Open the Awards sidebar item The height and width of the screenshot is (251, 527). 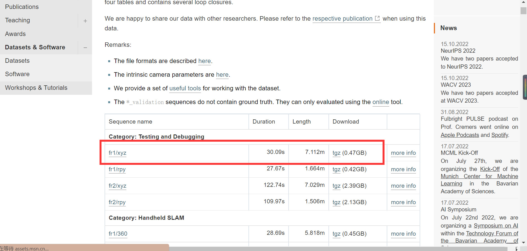click(15, 34)
